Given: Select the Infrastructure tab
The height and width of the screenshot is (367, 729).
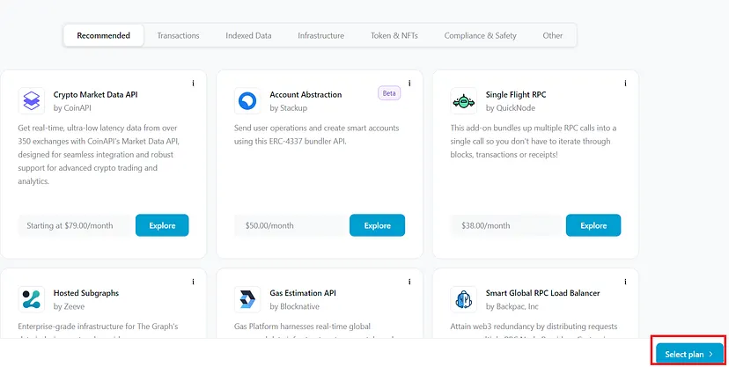Looking at the screenshot, I should pos(320,35).
